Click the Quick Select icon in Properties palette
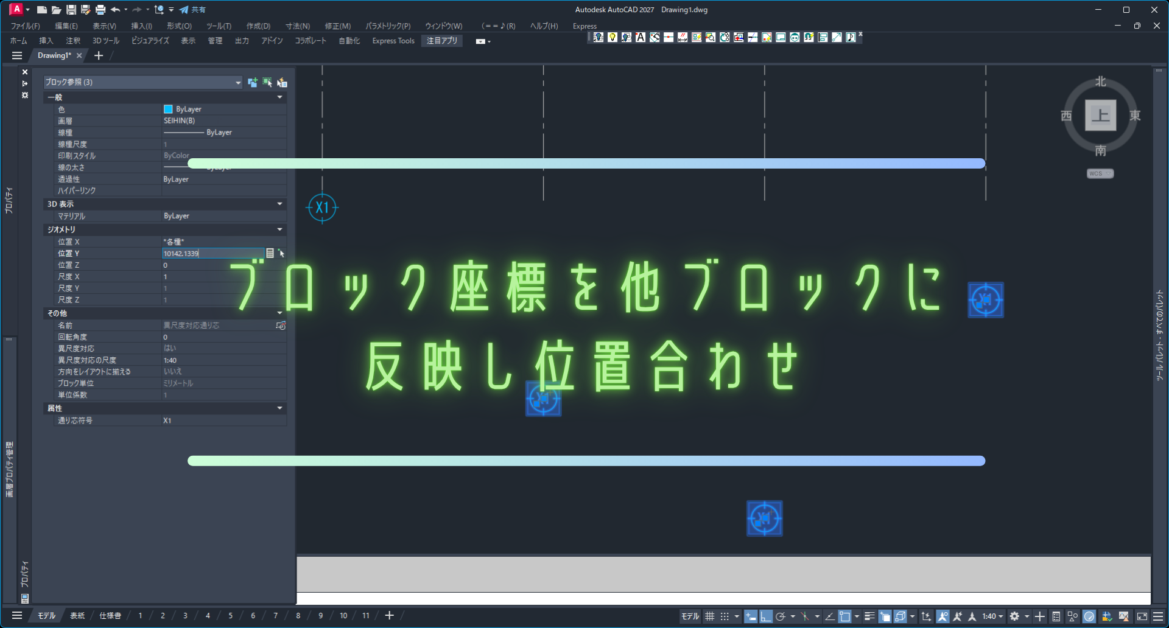 [x=282, y=82]
